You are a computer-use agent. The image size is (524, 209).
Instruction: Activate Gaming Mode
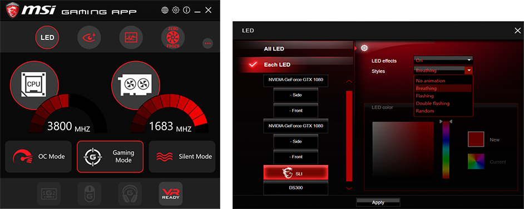[x=110, y=157]
